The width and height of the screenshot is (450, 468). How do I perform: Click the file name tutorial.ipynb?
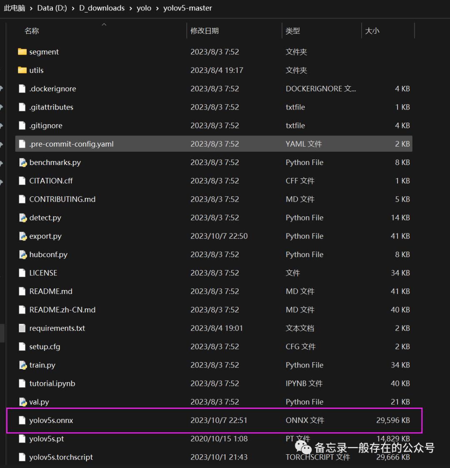(x=52, y=383)
